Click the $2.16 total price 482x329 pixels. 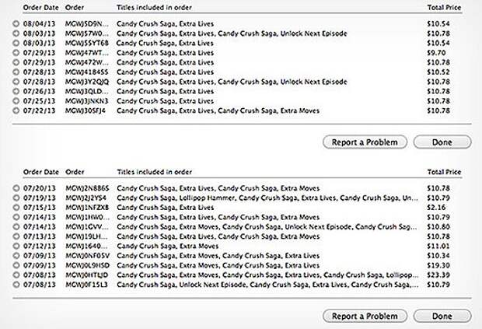pyautogui.click(x=436, y=208)
